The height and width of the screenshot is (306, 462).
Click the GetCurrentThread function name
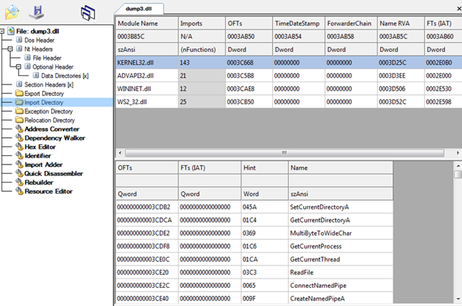click(315, 259)
